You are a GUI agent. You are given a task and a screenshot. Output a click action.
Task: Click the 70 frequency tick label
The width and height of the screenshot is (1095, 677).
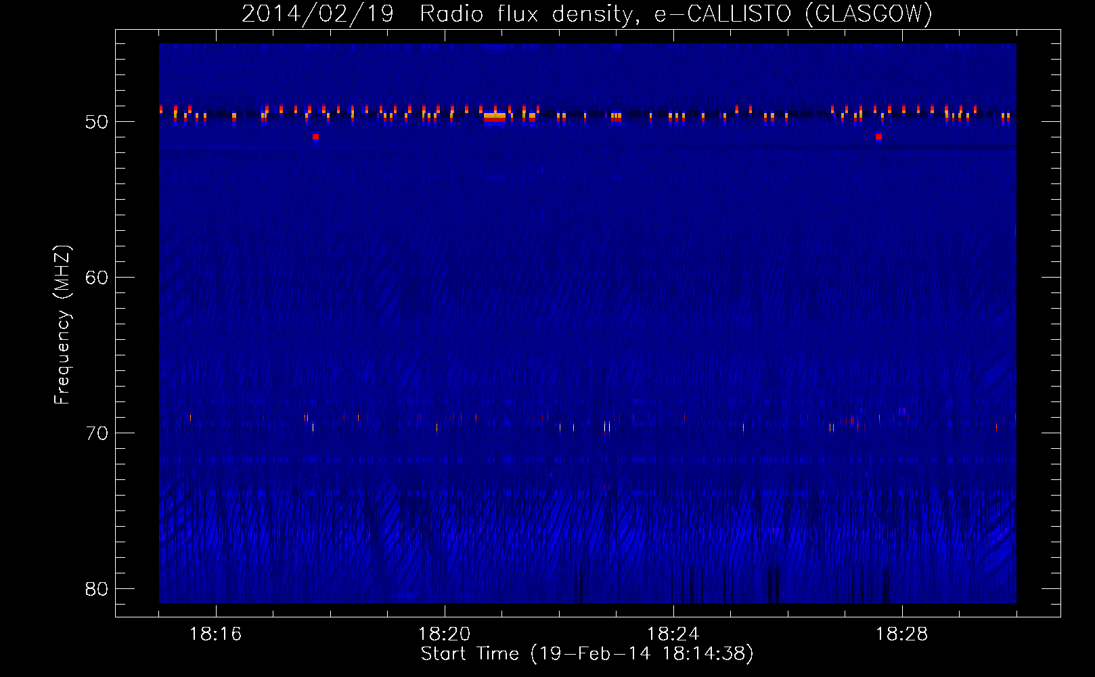pyautogui.click(x=97, y=433)
